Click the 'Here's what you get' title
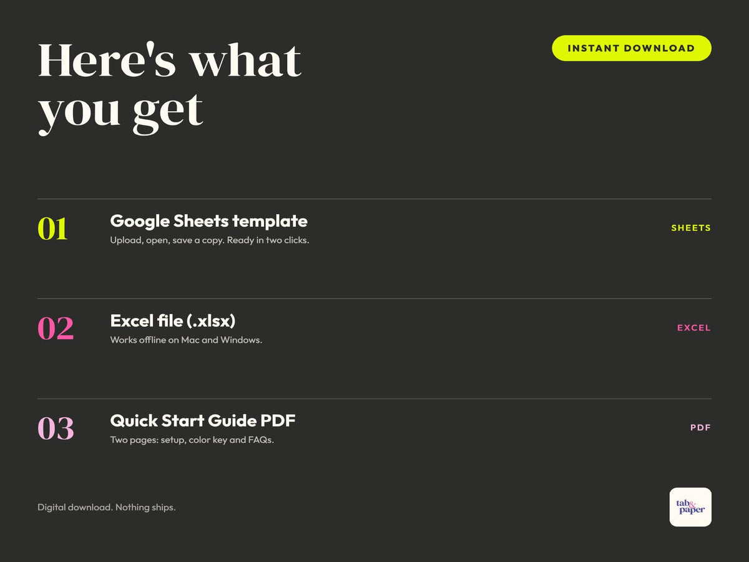 (170, 86)
